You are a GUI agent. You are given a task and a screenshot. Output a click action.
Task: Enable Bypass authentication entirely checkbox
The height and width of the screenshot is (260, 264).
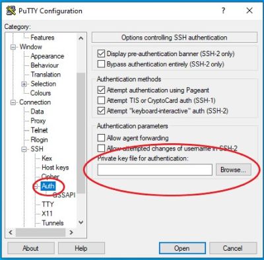101,64
